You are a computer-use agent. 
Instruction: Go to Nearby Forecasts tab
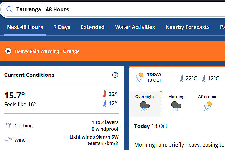tap(188, 27)
